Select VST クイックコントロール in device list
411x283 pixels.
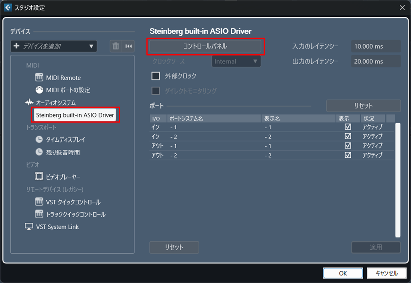[73, 202]
